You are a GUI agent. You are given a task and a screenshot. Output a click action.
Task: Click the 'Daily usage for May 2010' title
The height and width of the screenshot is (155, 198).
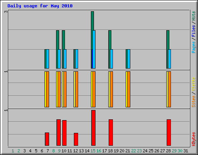pyautogui.click(x=40, y=6)
